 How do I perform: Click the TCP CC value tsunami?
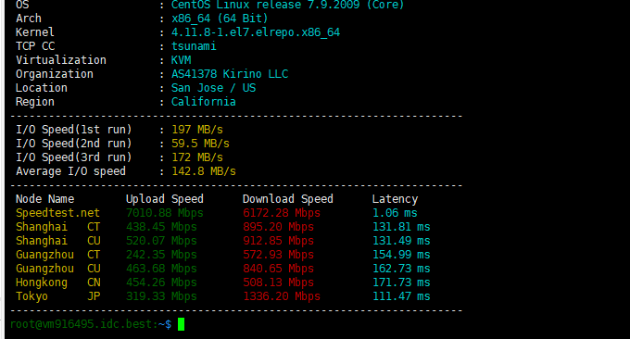pyautogui.click(x=194, y=46)
